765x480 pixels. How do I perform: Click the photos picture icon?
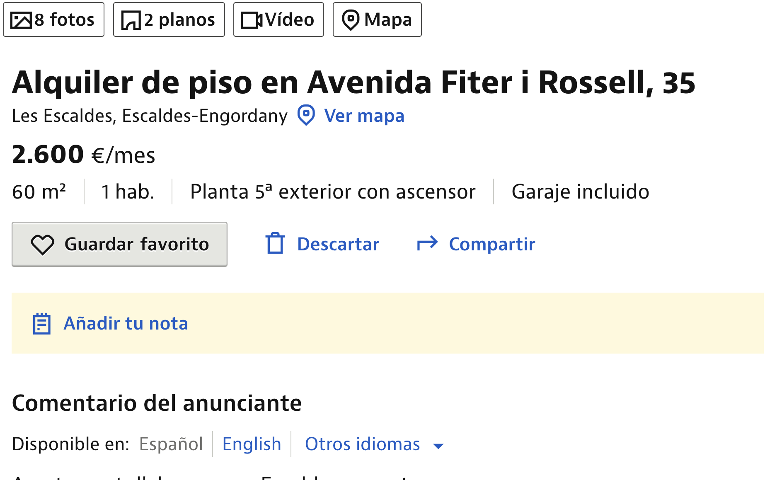tap(21, 20)
